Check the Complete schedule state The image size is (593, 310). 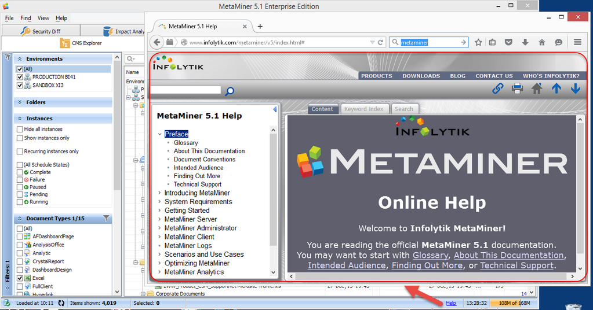pos(20,172)
